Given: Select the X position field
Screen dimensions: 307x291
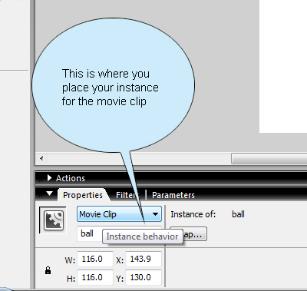Looking at the screenshot, I should (144, 259).
